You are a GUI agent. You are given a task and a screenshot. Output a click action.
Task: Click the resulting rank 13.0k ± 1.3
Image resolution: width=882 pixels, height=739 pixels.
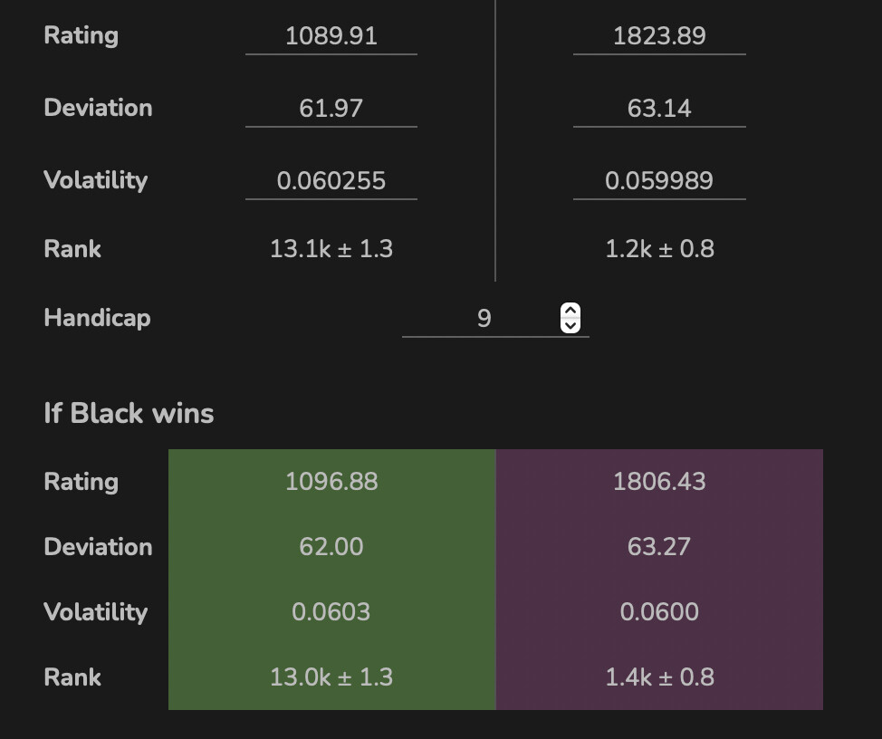(x=331, y=677)
